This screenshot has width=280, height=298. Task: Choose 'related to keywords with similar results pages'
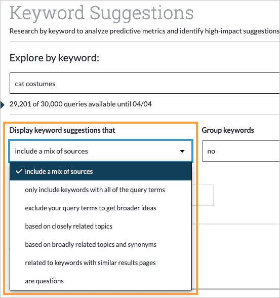click(x=101, y=263)
